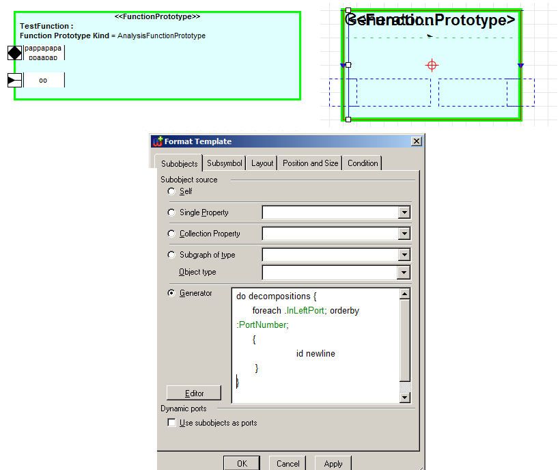Screen dimensions: 560x470
Task: Select the Self radio button
Action: click(171, 191)
